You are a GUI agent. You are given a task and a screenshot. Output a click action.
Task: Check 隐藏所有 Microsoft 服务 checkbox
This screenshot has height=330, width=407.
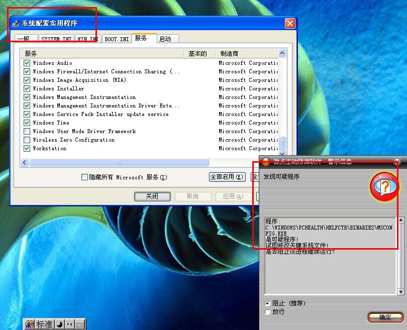click(x=84, y=177)
